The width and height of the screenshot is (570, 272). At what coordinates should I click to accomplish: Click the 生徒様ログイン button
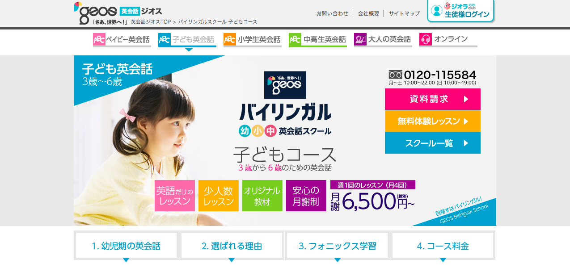[x=460, y=11]
